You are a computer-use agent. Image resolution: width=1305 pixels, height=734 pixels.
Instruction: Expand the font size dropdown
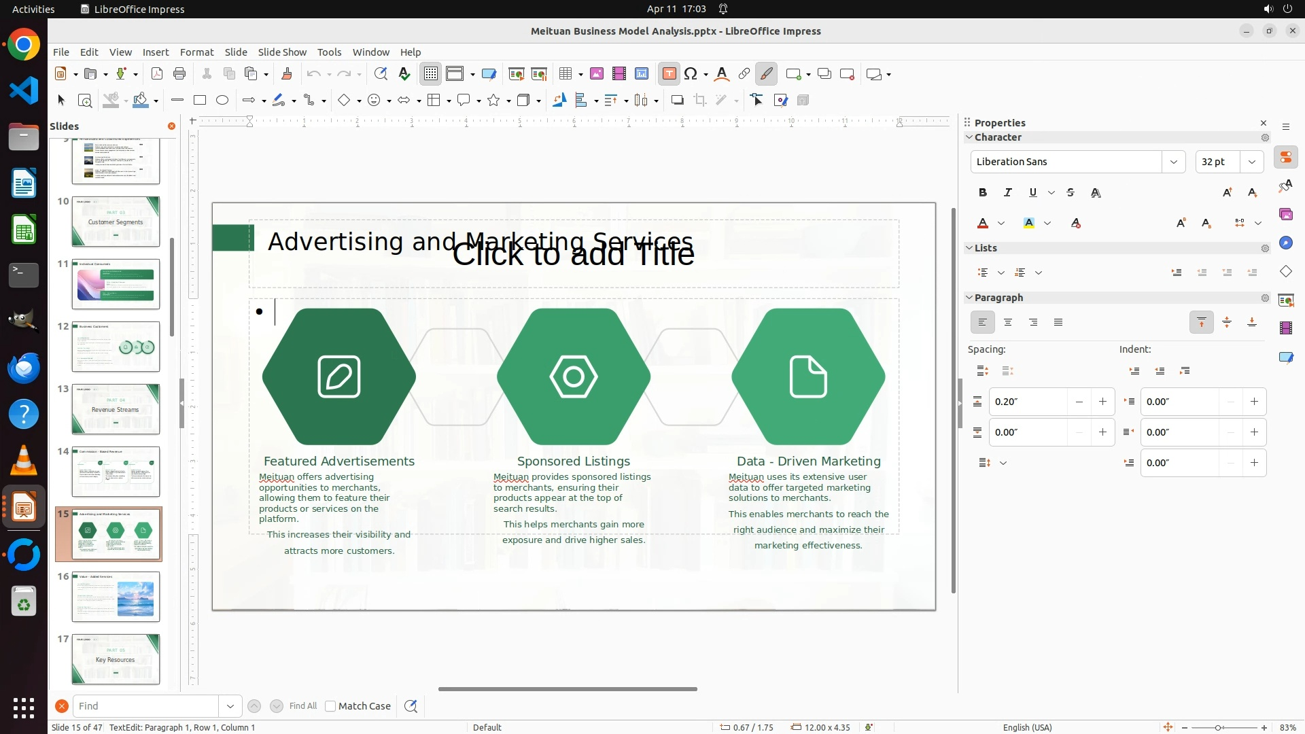[x=1252, y=162]
